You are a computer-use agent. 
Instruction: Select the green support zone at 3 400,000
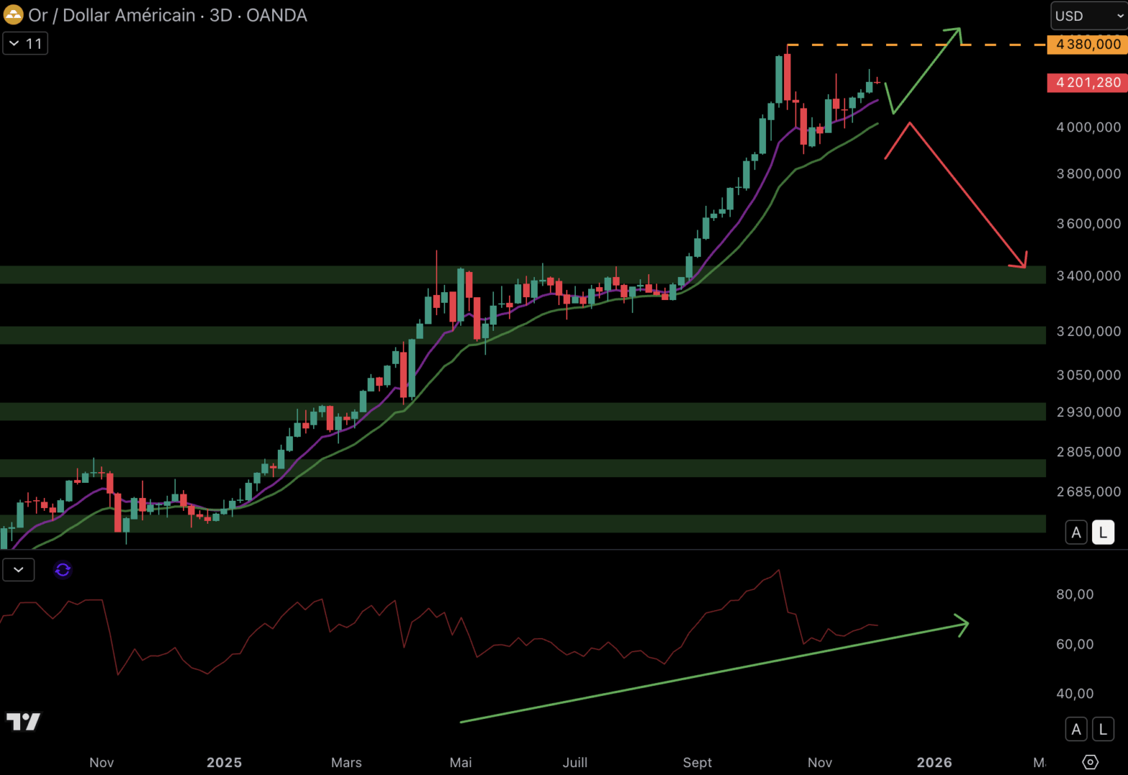(215, 275)
